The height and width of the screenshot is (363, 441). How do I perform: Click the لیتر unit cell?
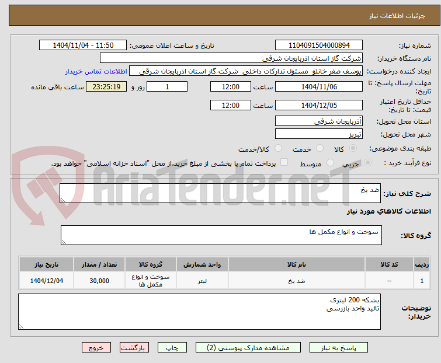click(x=202, y=280)
